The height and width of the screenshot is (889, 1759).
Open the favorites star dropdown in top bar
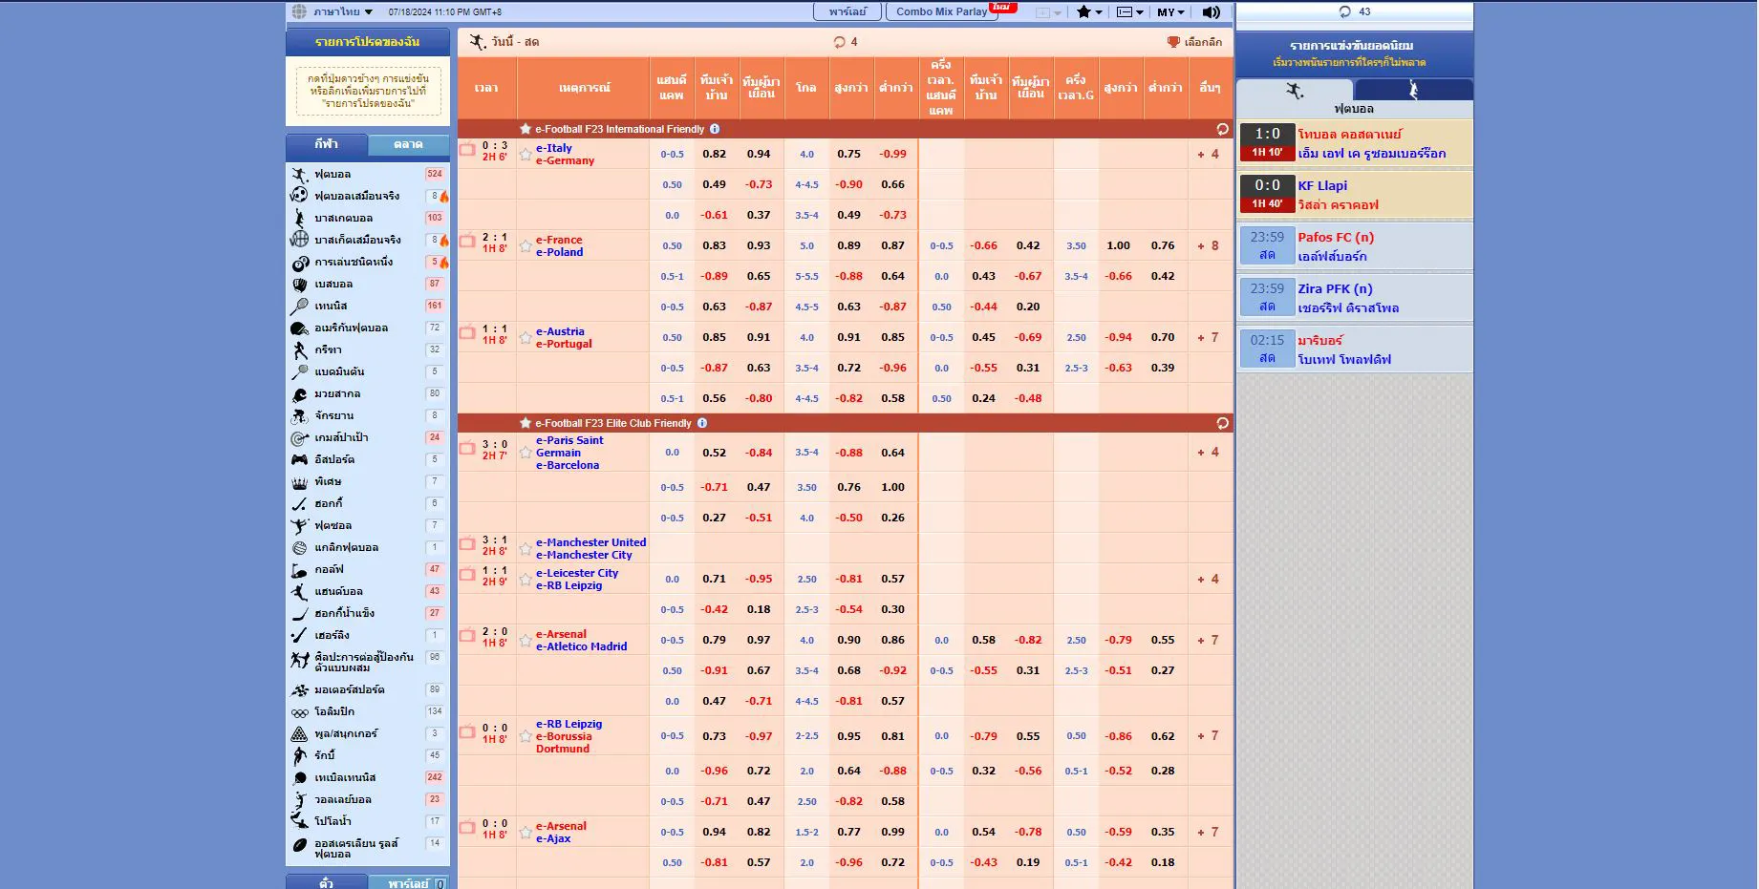(1089, 12)
